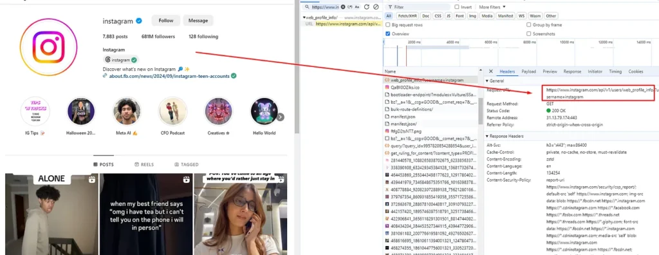
Task: Open the Hello World story highlight
Action: click(265, 111)
